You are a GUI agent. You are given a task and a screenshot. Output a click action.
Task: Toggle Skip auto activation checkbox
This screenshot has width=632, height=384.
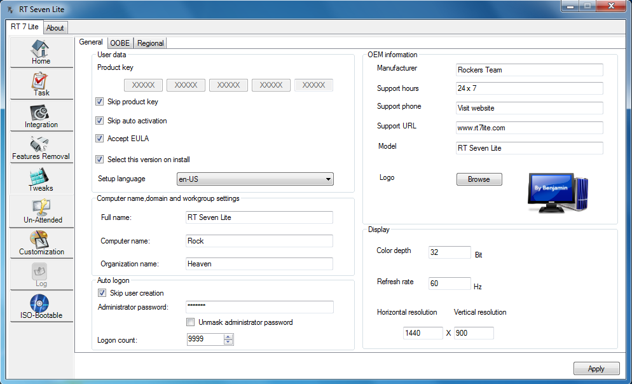pos(100,121)
